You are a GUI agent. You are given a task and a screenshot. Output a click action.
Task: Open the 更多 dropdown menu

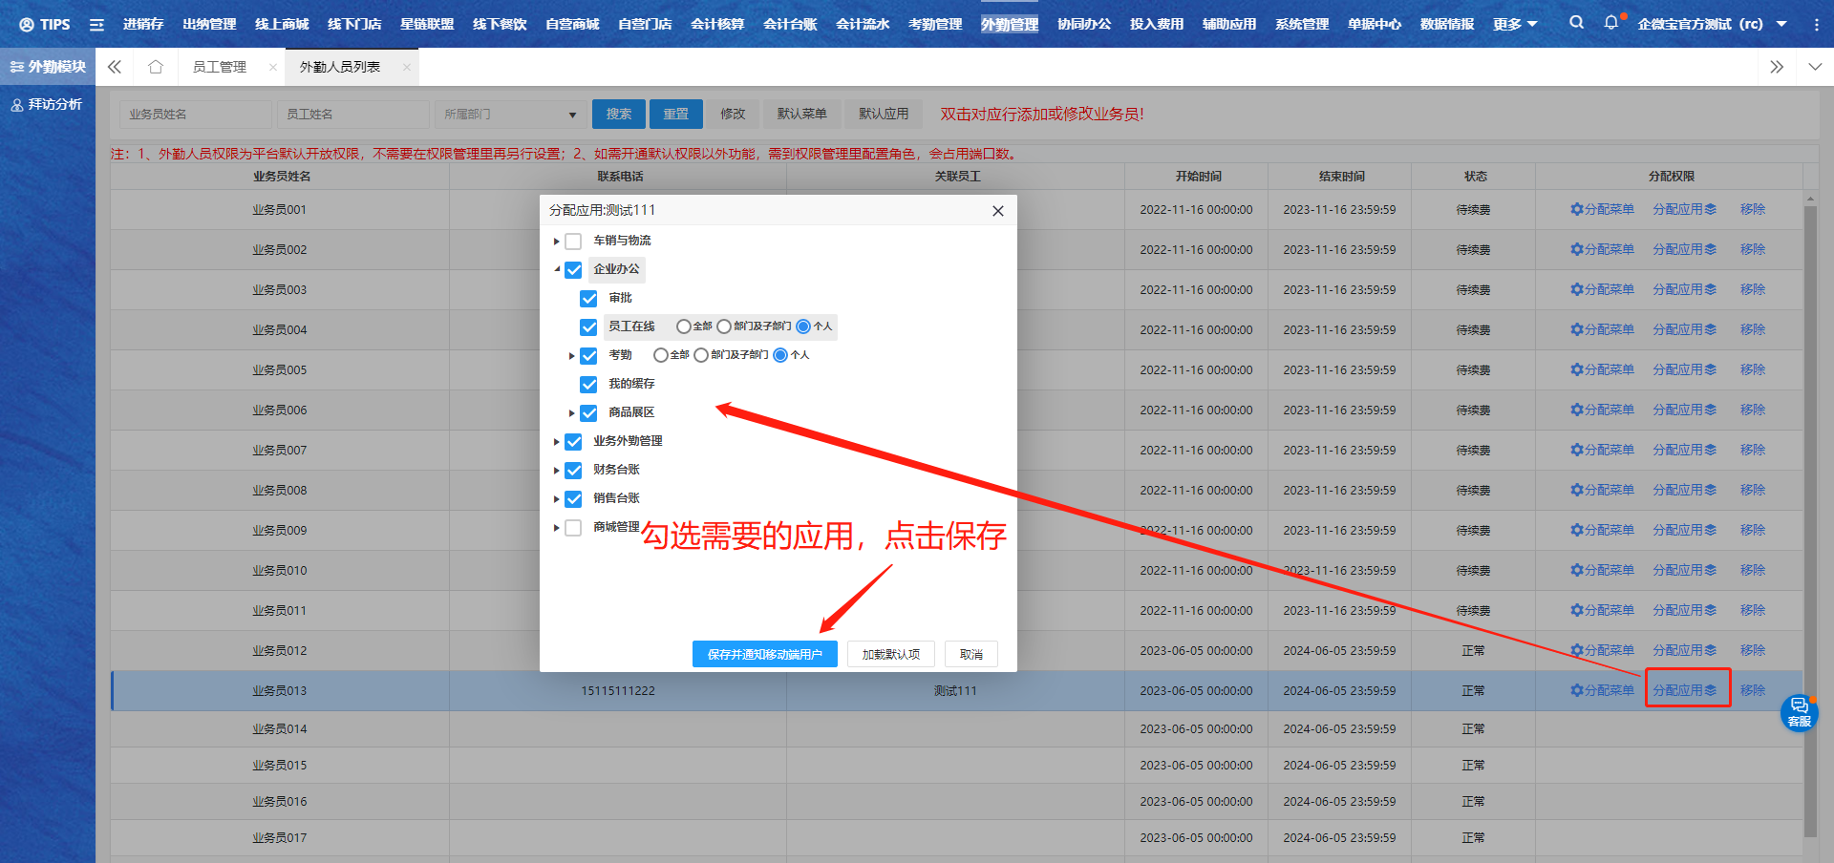(1514, 24)
